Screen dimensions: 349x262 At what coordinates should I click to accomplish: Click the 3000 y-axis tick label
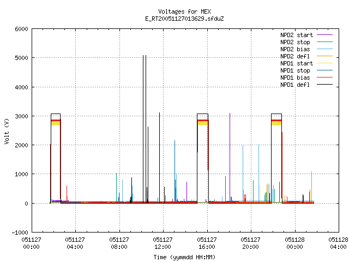tap(22, 116)
